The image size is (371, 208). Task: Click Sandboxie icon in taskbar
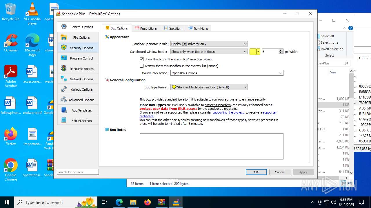[176, 202]
